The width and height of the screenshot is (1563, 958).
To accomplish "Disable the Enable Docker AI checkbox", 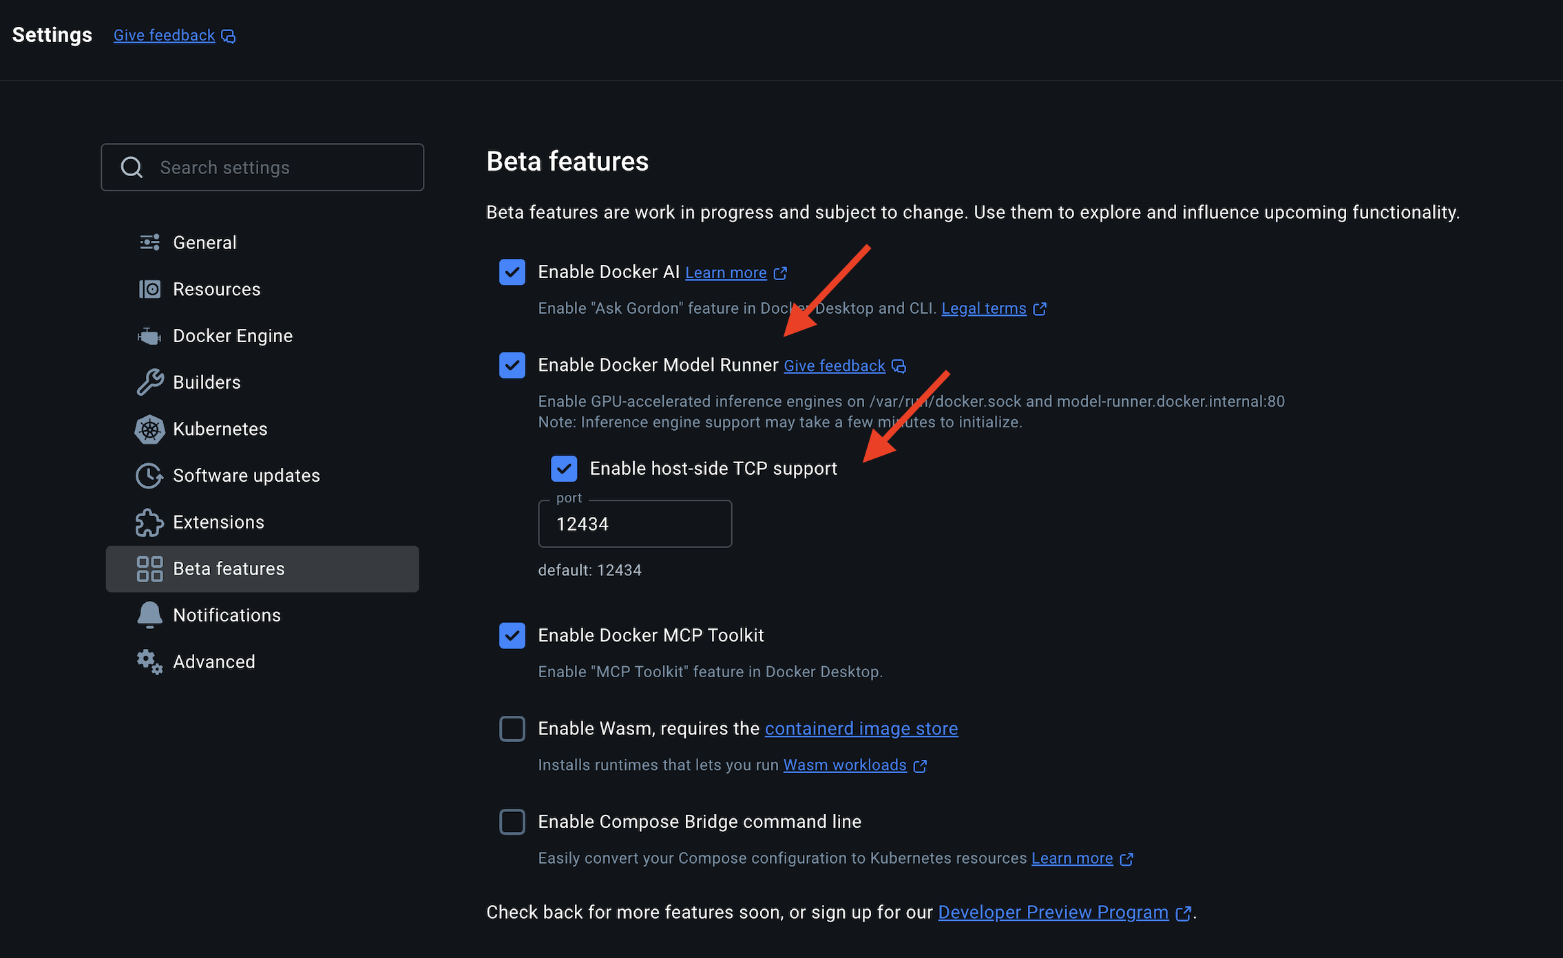I will point(512,272).
